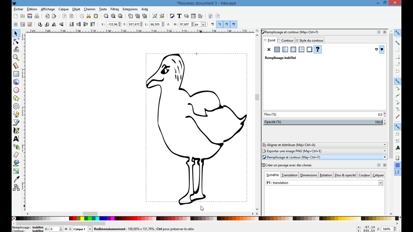The height and width of the screenshot is (232, 413).
Task: Set no paint with X button
Action: click(269, 49)
